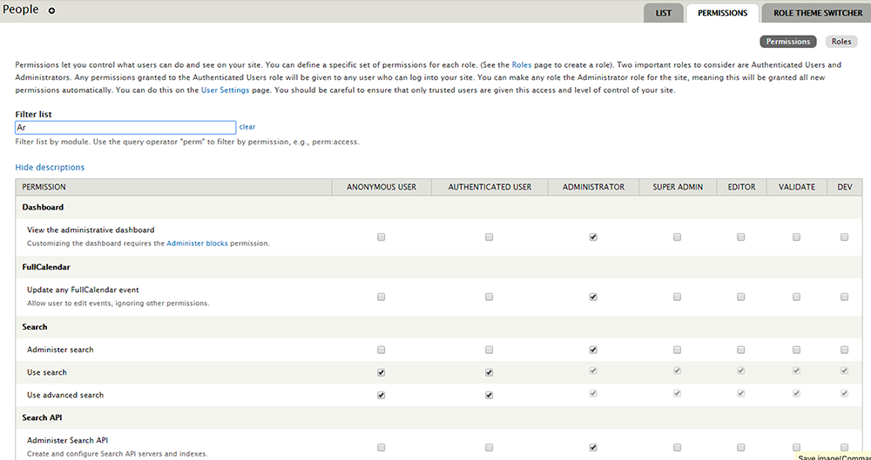Click the plus shortcut icon beside People
871x460 pixels.
[x=51, y=11]
